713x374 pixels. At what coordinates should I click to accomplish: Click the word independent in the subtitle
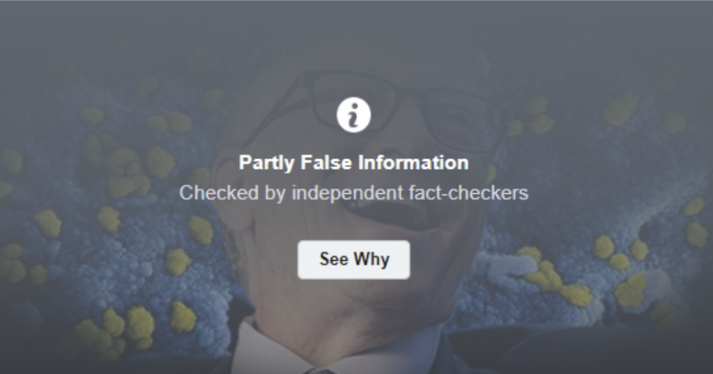pyautogui.click(x=347, y=193)
